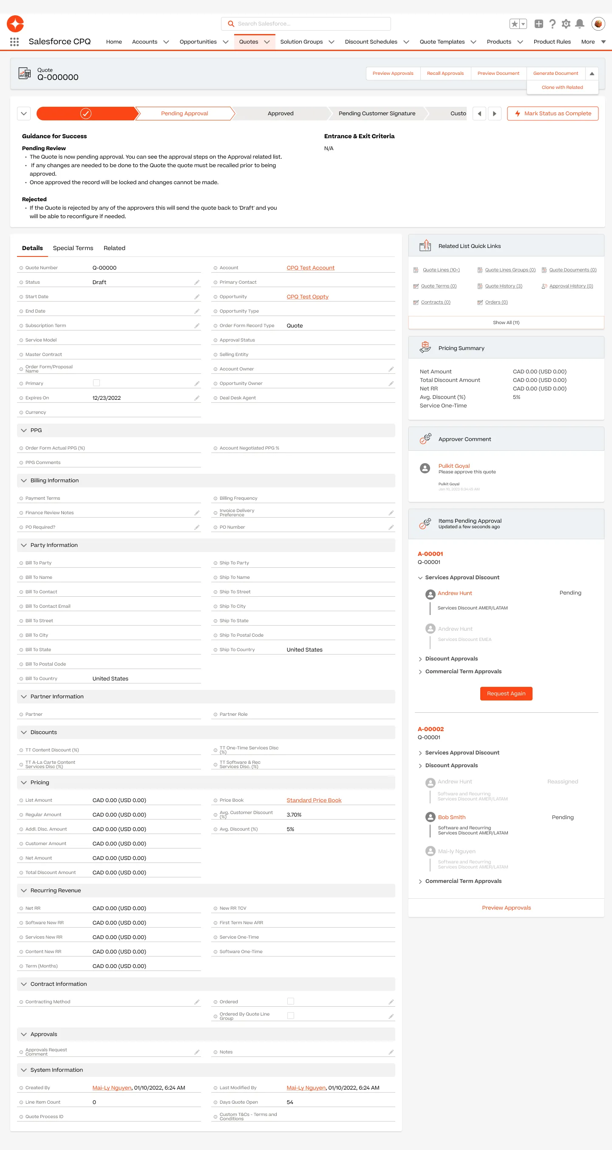Open the CPQ Test Account link

[310, 268]
